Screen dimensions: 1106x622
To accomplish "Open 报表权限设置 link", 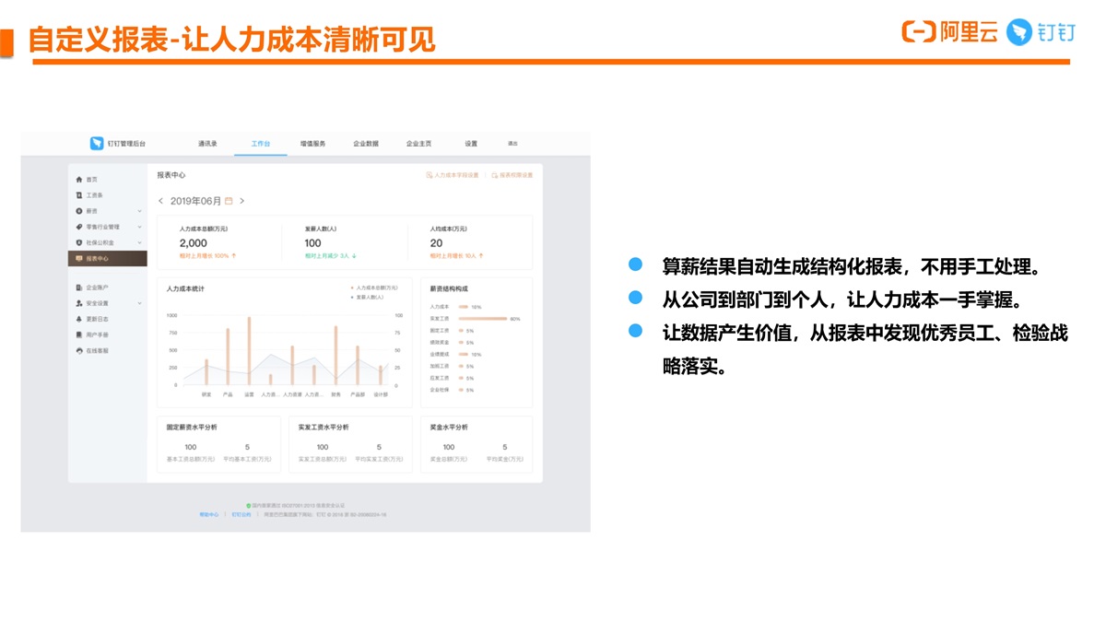I will (x=512, y=175).
